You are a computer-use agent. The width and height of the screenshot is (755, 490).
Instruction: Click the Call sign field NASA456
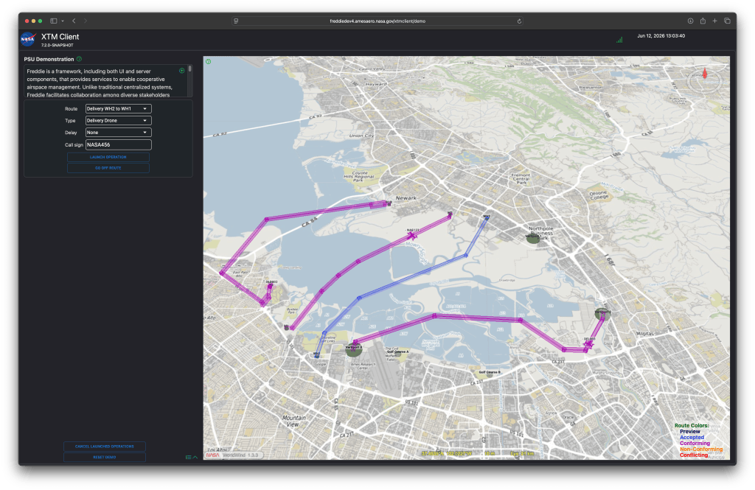pos(119,145)
